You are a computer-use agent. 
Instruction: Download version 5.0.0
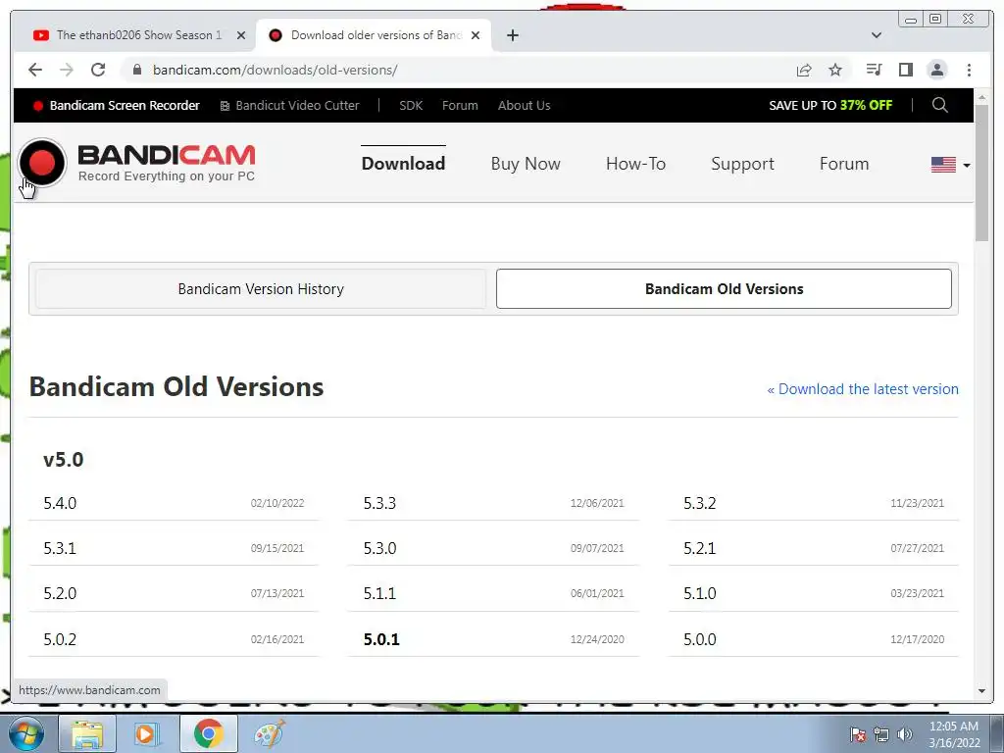pos(699,639)
